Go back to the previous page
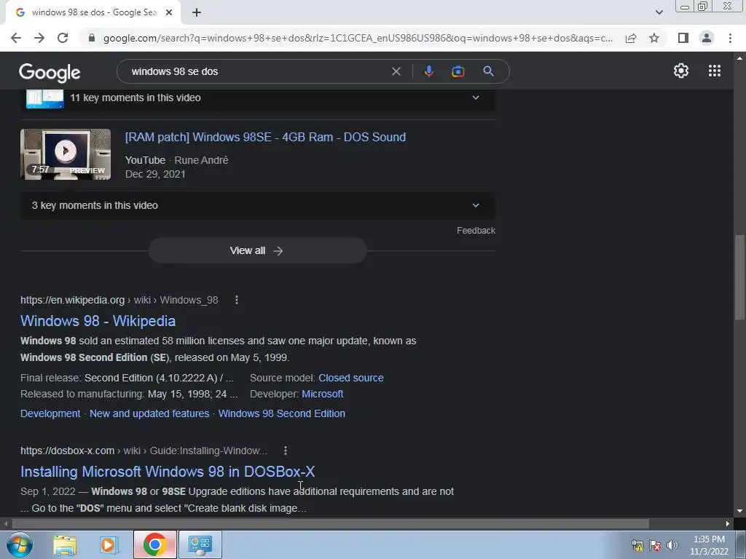 16,38
